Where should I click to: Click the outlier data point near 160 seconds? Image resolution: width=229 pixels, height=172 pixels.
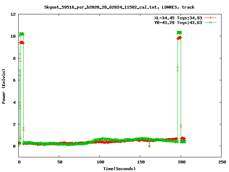click(x=149, y=146)
